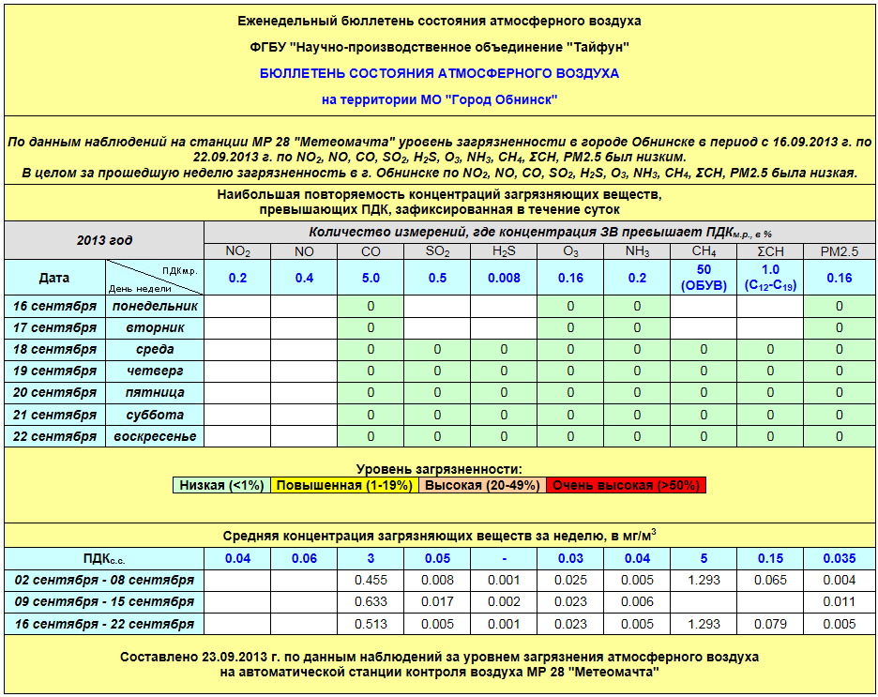Click the red "Очень высокая (>50%)" legend swatch
The image size is (878, 697).
pos(625,485)
